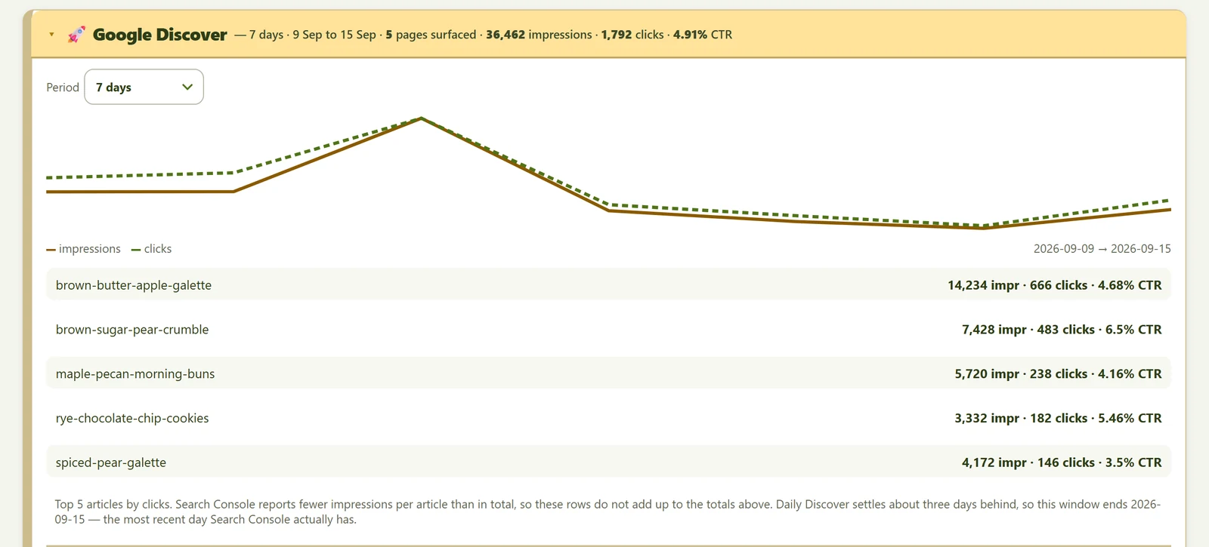This screenshot has width=1209, height=547.
Task: Select the rye-chocolate-chip-cookies article name
Action: point(132,418)
